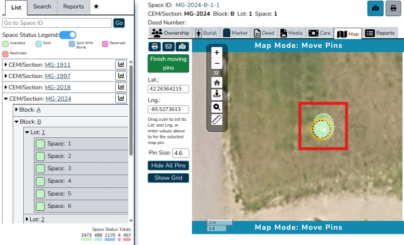
Task: Open the Marker tab
Action: (x=235, y=33)
